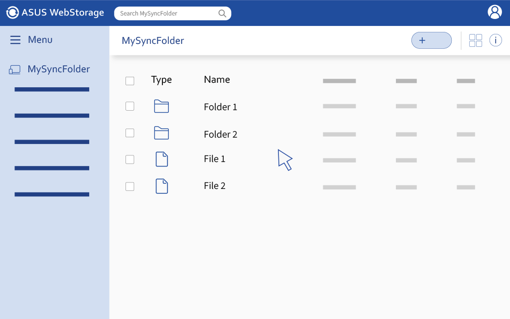Screen dimensions: 510x319
Task: Select the File 1 name
Action: pos(215,159)
